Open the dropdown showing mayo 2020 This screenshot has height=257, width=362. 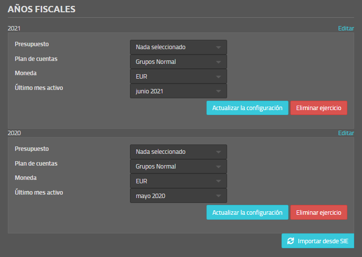(x=179, y=196)
